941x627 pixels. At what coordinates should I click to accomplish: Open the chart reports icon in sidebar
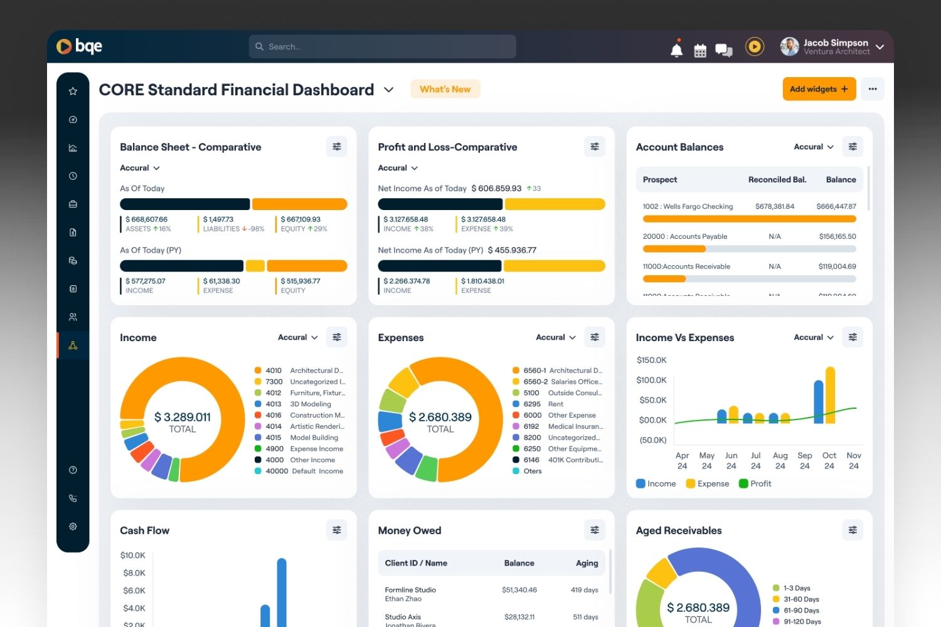click(x=73, y=148)
